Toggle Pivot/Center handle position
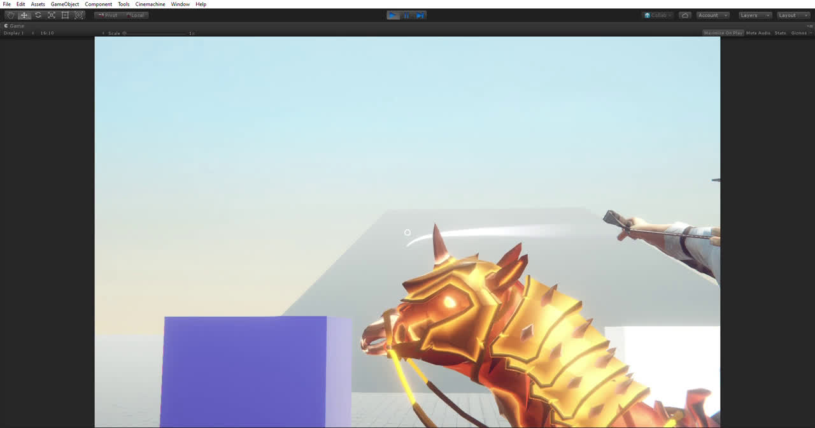This screenshot has height=428, width=815. coord(108,15)
